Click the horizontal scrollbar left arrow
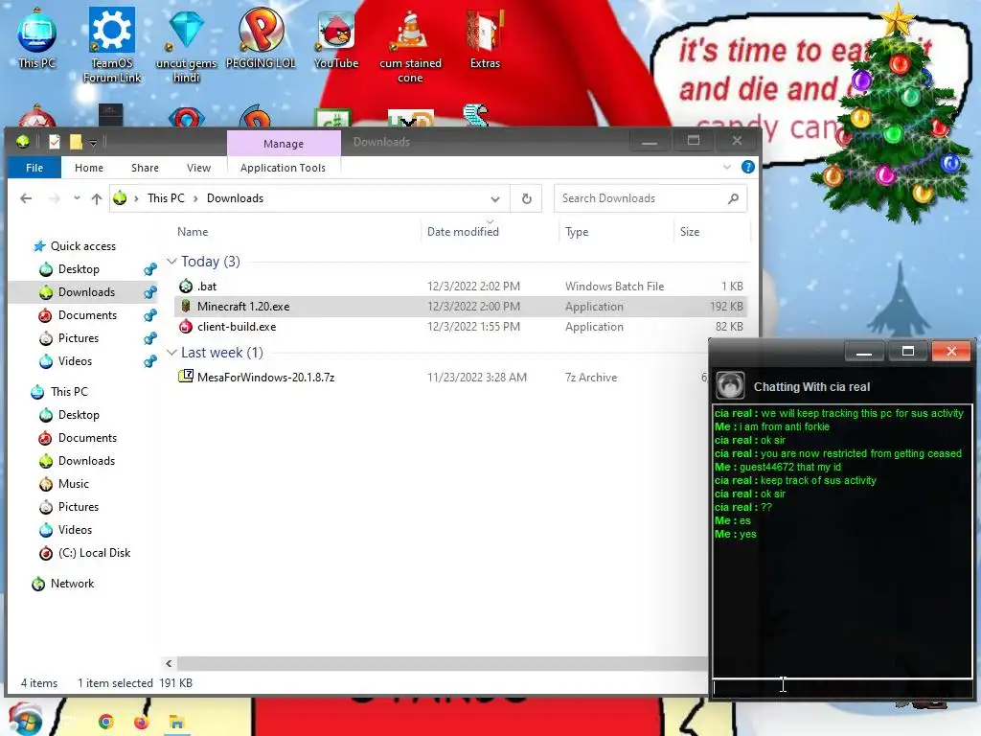The width and height of the screenshot is (981, 736). point(169,663)
